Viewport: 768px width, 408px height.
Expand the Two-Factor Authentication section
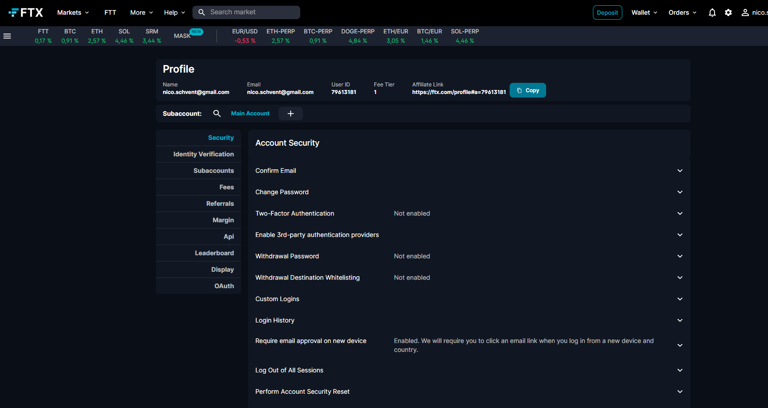(x=680, y=213)
